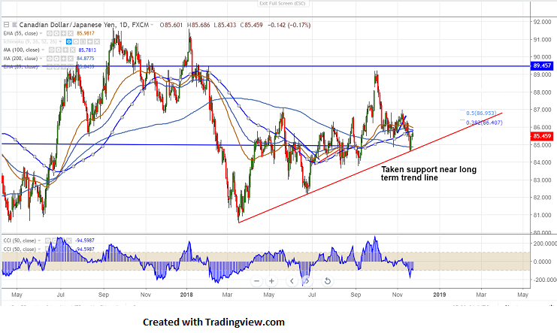Zoom in the chart with plus button
Screen dimensions: 557x333
[271, 281]
